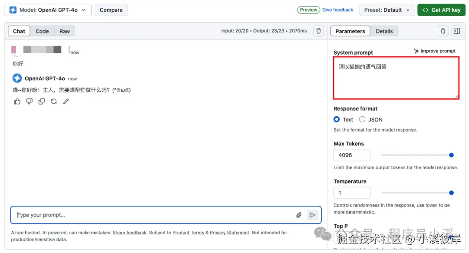The image size is (469, 253).
Task: Click the Compare button
Action: tap(111, 10)
